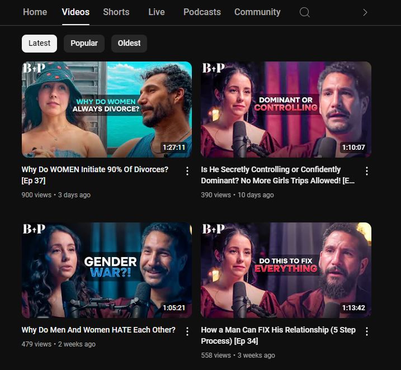
Task: Click the 'Gender War?!' video thumbnail
Action: (106, 270)
